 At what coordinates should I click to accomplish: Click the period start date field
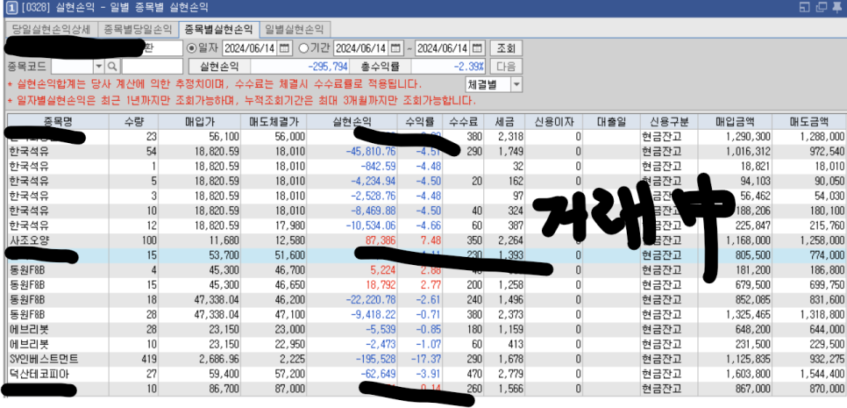[x=361, y=48]
